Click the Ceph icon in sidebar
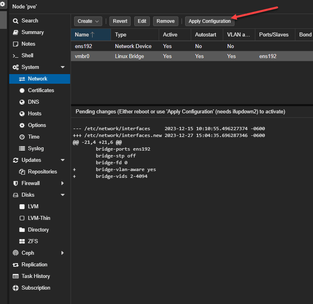This screenshot has width=313, height=304. pos(16,253)
